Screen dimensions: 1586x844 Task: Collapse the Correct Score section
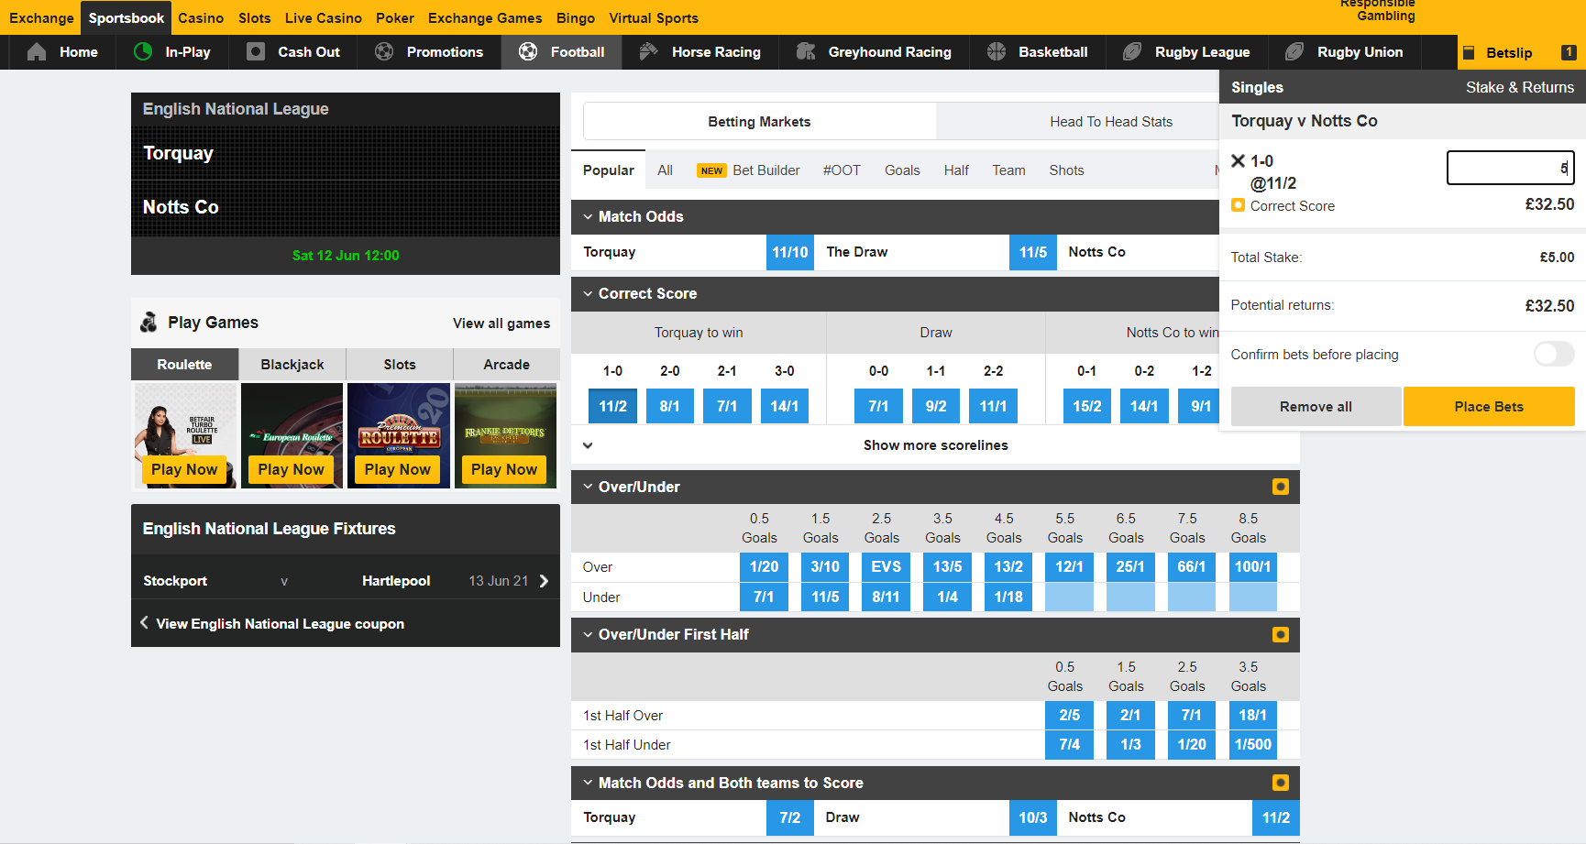coord(588,293)
